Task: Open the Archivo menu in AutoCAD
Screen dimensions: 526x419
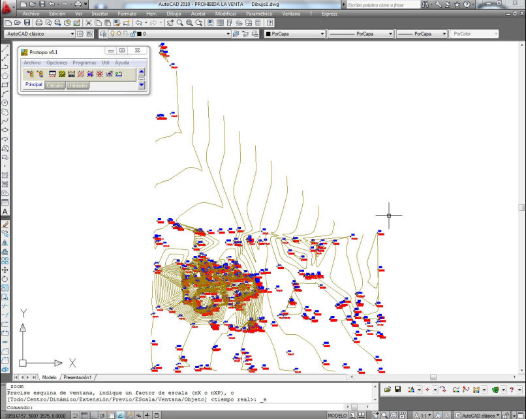Action: pyautogui.click(x=31, y=14)
